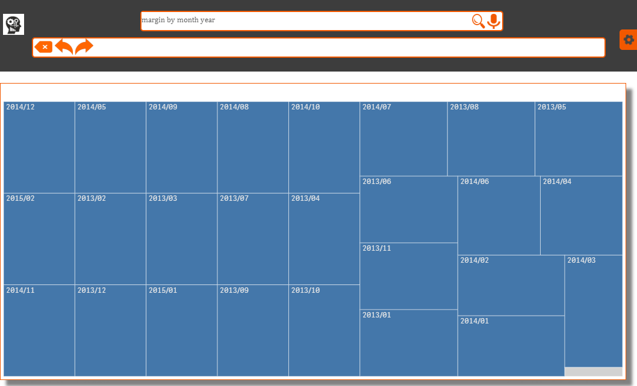Select the 2014/03 treemap tile
Screen dimensions: 637x386
click(594, 311)
